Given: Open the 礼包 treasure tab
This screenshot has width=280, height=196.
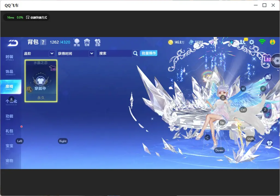Looking at the screenshot, I should [x=10, y=131].
